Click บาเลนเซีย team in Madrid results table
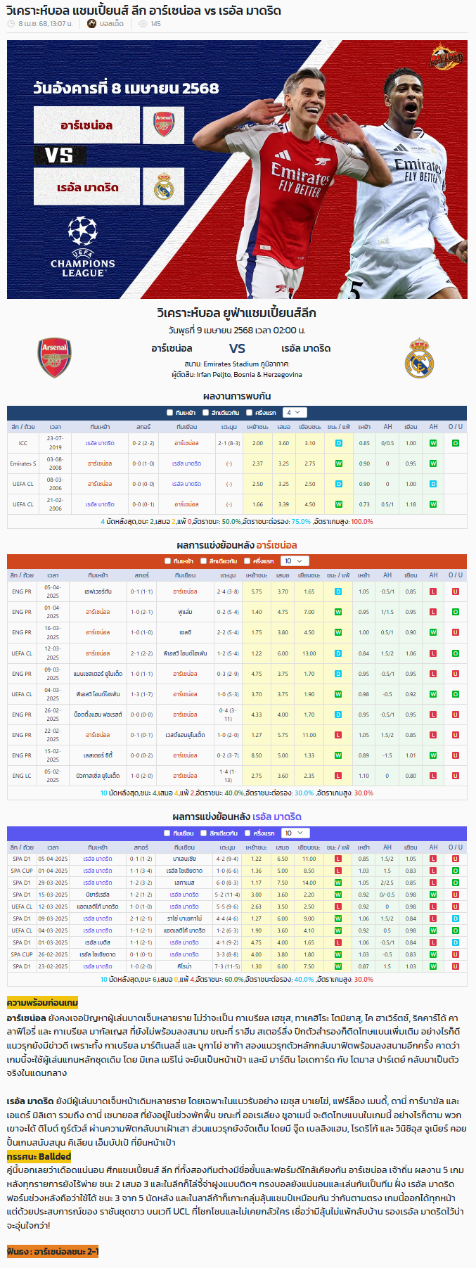Screen dimensions: 476x1268 (x=185, y=859)
